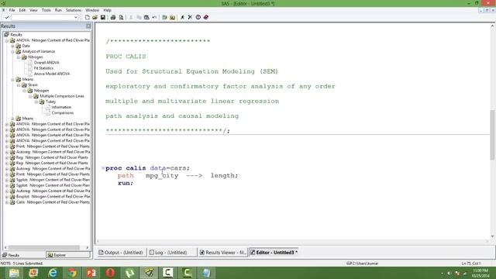Image resolution: width=496 pixels, height=279 pixels.
Task: Click the 'path' keyword in code
Action: (126, 176)
